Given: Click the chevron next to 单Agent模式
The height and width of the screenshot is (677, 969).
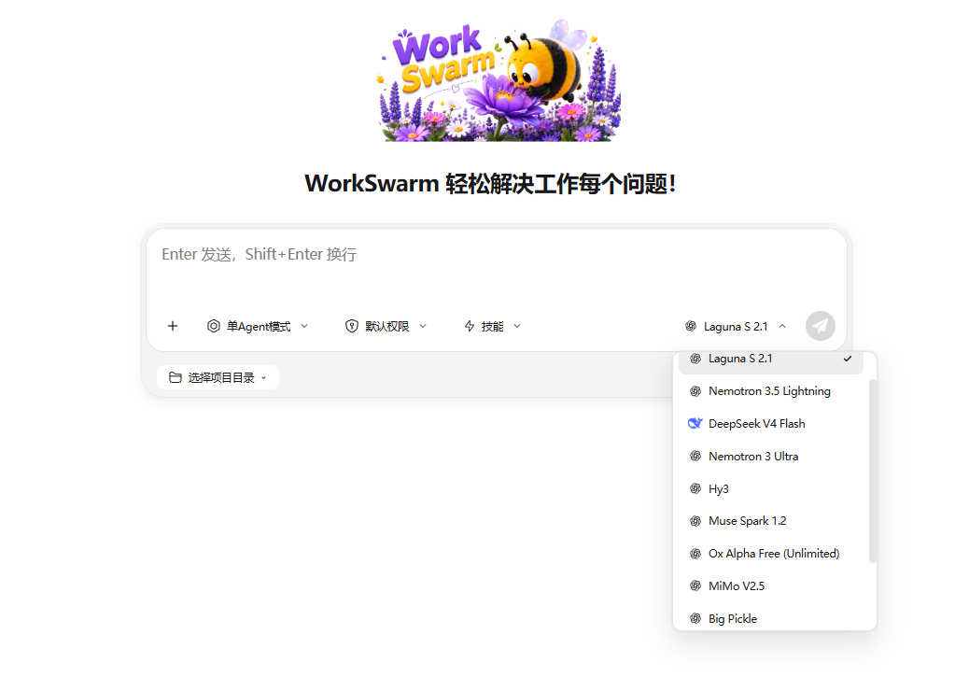Looking at the screenshot, I should coord(304,326).
